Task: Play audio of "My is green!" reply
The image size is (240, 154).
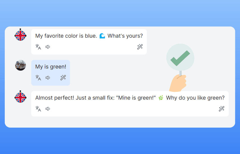Action: (x=48, y=78)
